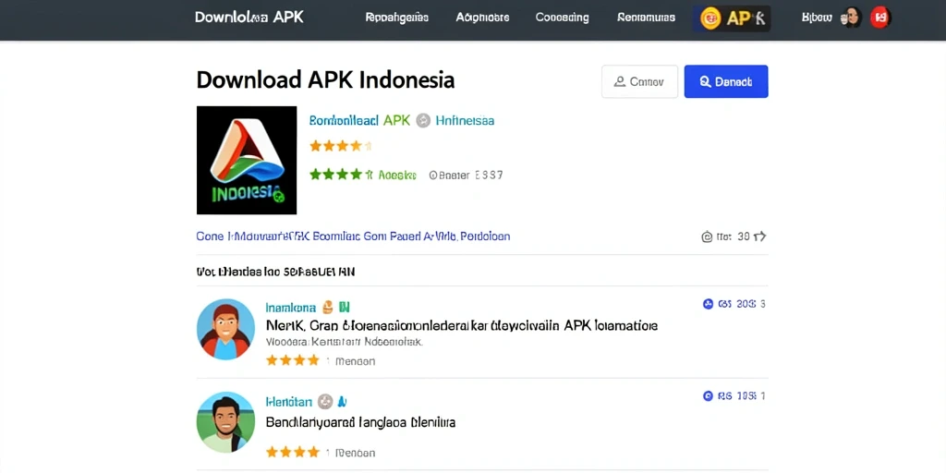This screenshot has height=473, width=946.
Task: Click the yellow coin APK badge icon
Action: [x=710, y=18]
